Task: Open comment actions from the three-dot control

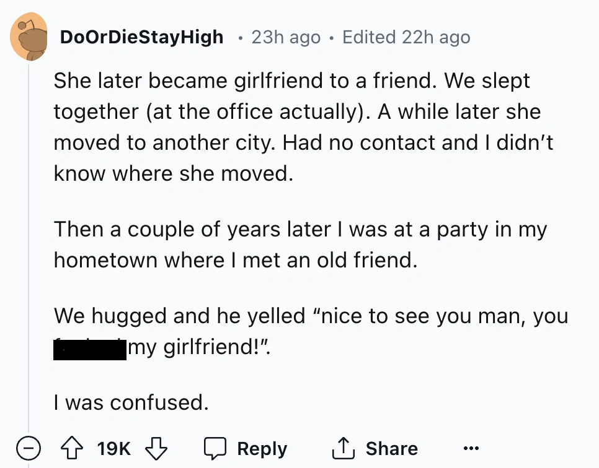Action: click(472, 448)
